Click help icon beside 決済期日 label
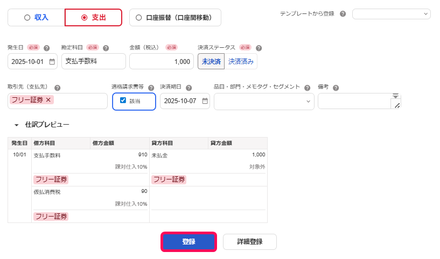This screenshot has height=259, width=440. point(189,88)
